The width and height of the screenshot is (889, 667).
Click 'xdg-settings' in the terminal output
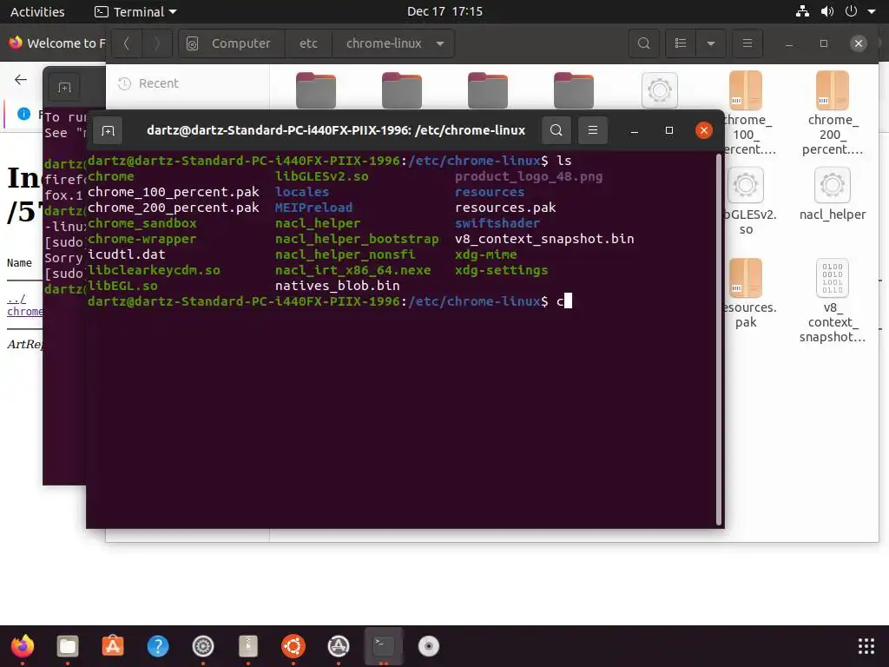tap(501, 270)
